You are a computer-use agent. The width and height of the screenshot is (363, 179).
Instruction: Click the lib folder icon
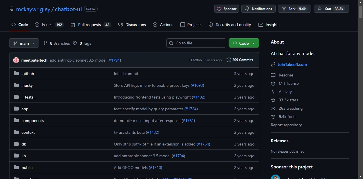(x=16, y=156)
